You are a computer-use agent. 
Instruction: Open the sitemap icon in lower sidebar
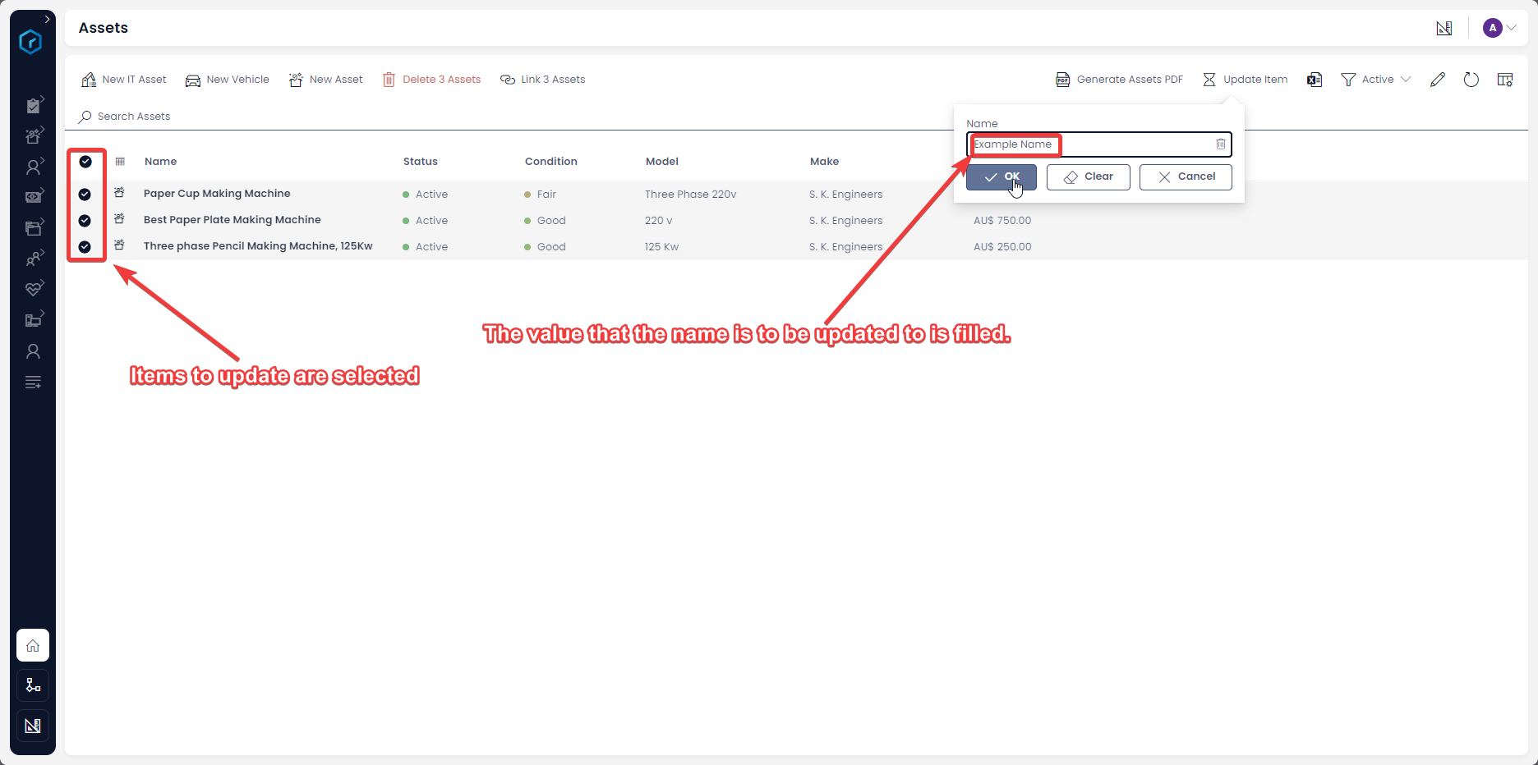pyautogui.click(x=32, y=685)
